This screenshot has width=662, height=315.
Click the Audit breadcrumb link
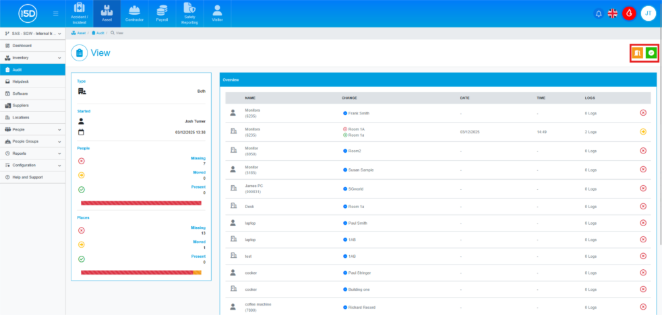pos(98,32)
